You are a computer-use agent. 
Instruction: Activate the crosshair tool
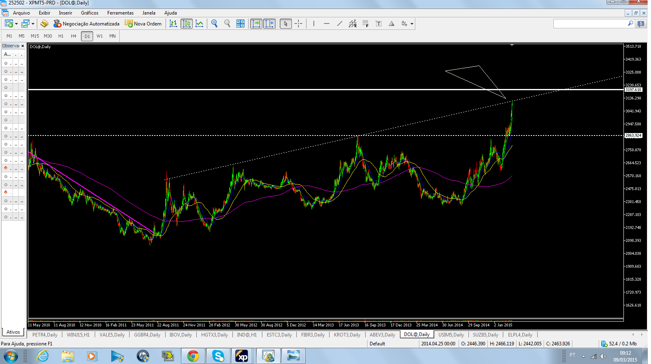298,23
